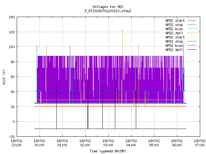Viewport: 206px width, 154px height.
Task: Click the "NPD2 defl" legend label
Action: [174, 33]
